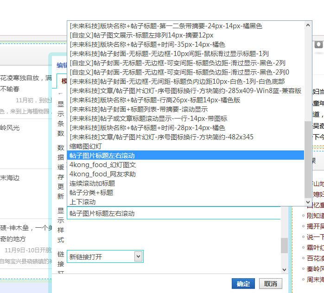Cancel with the 取消 button
This screenshot has width=324, height=293.
click(271, 284)
